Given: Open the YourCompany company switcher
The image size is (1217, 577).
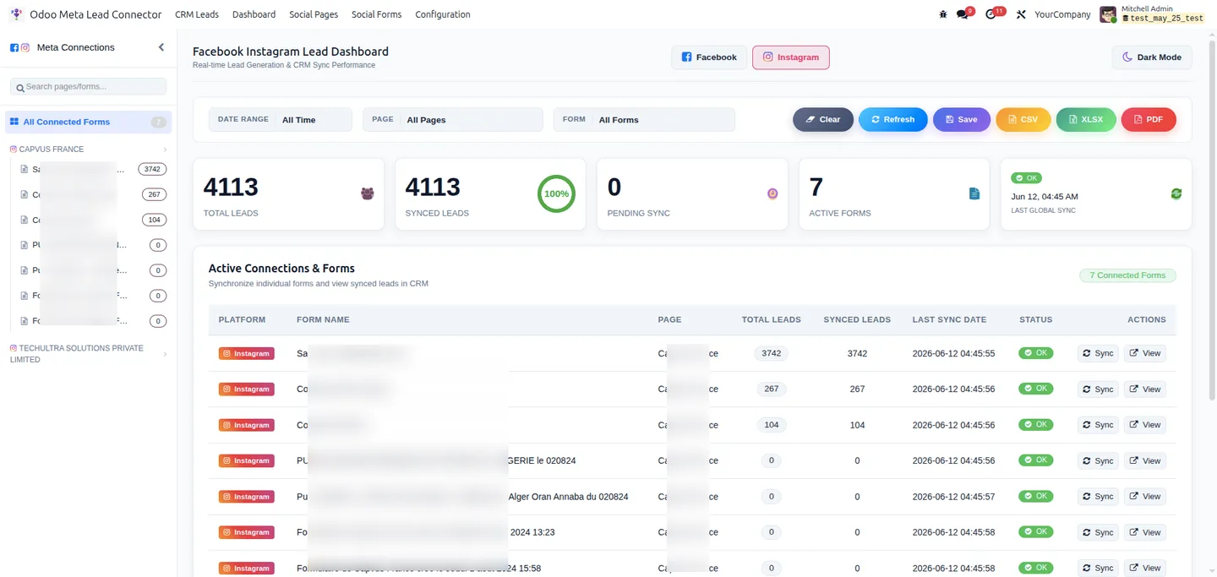Looking at the screenshot, I should coord(1062,14).
